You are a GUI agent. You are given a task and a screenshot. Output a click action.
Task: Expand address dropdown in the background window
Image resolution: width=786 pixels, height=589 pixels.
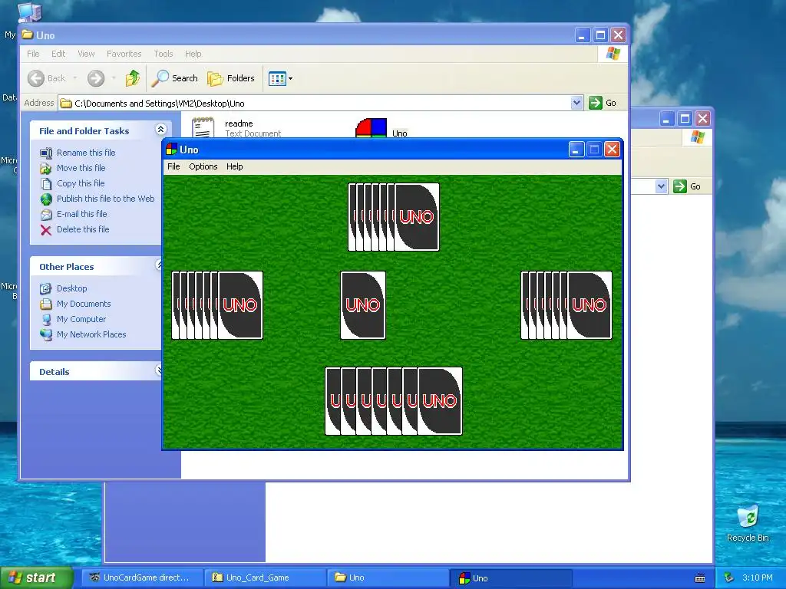click(x=661, y=186)
